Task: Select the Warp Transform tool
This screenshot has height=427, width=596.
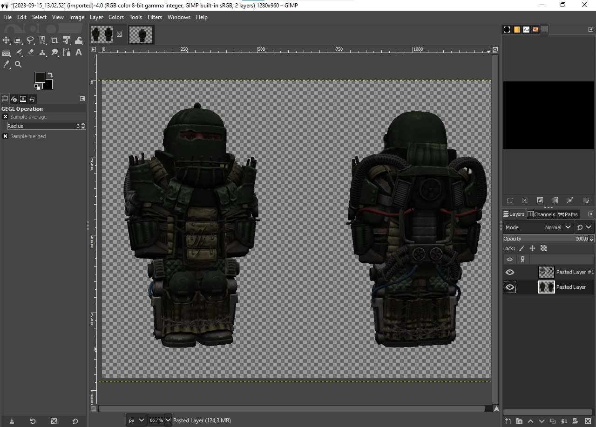Action: tap(79, 40)
